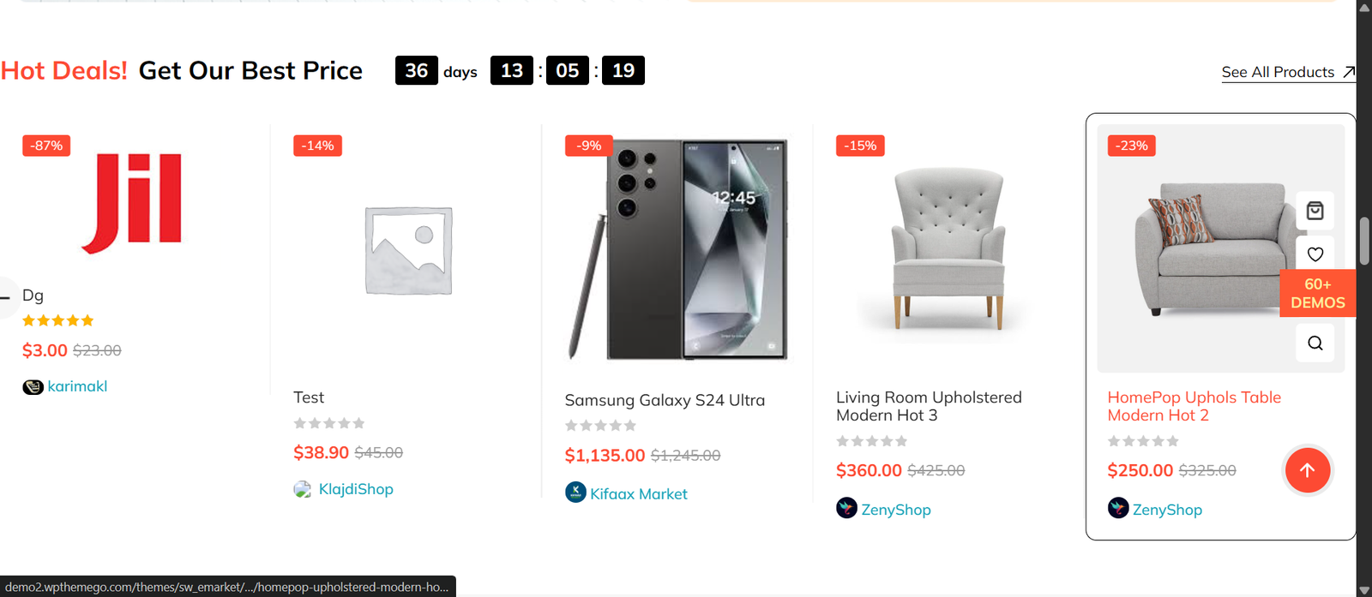Click the karimakl vendor avatar icon
Viewport: 1372px width, 597px height.
[x=32, y=386]
